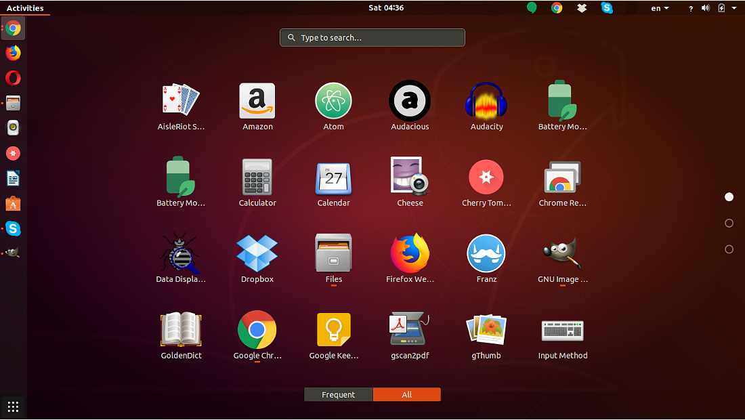Open the 'en' keyboard layout dropdown
The height and width of the screenshot is (420, 745).
(660, 8)
